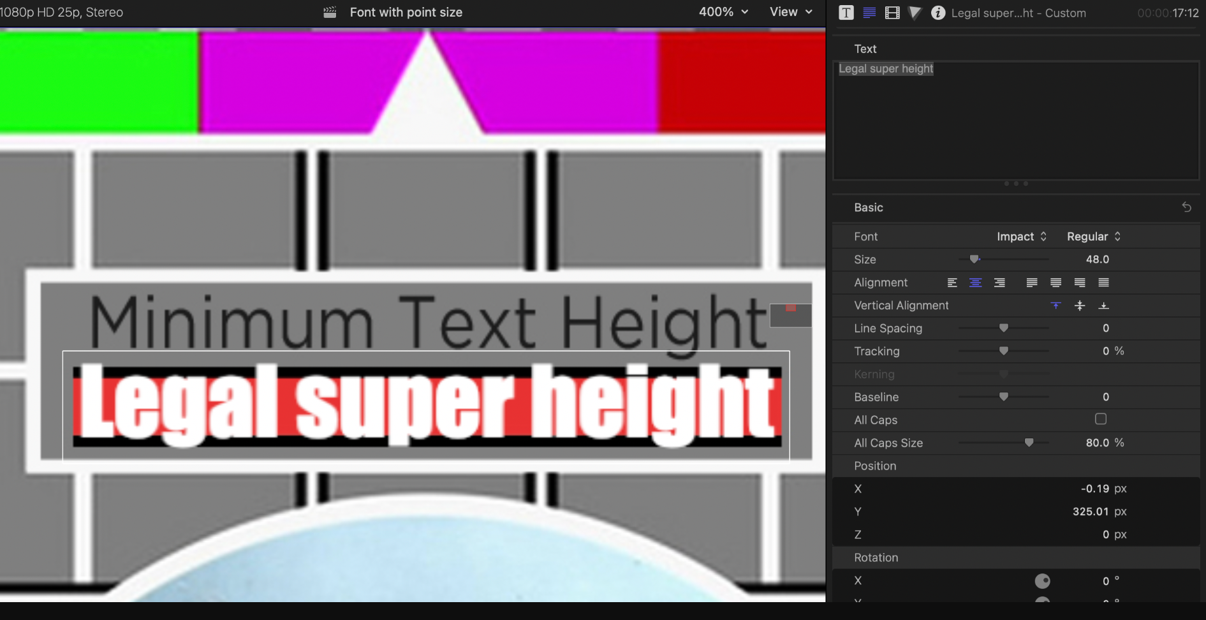Click the 1080p HD 25p, Stereo format label
The height and width of the screenshot is (620, 1206).
62,12
